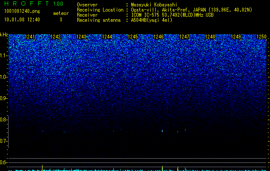Click the 0.8 frequency axis label

coord(3,120)
